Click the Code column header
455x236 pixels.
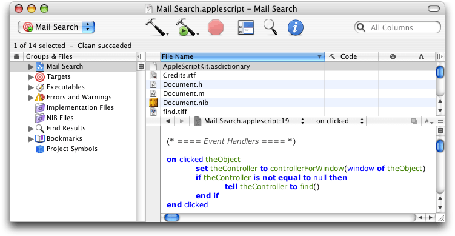pos(359,56)
